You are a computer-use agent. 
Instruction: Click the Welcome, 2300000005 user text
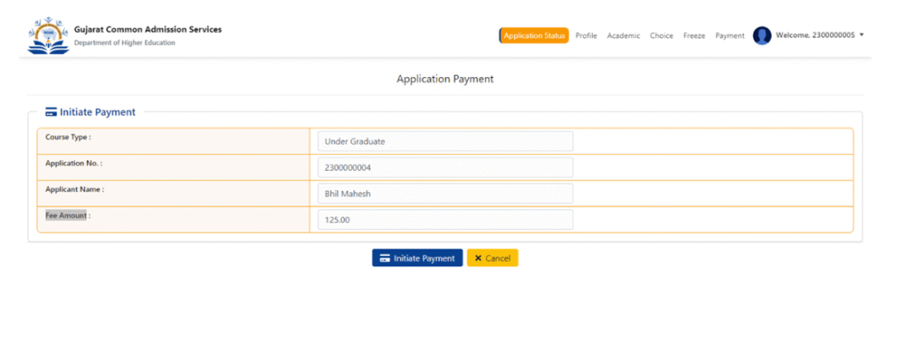tap(815, 35)
